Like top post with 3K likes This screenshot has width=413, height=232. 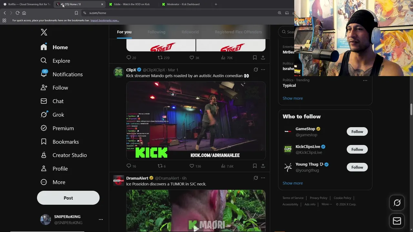(194, 58)
